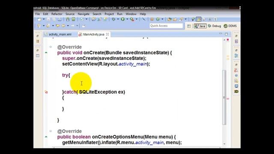This screenshot has height=154, width=274.
Task: Click the Android Lint check icon
Action: point(82,19)
